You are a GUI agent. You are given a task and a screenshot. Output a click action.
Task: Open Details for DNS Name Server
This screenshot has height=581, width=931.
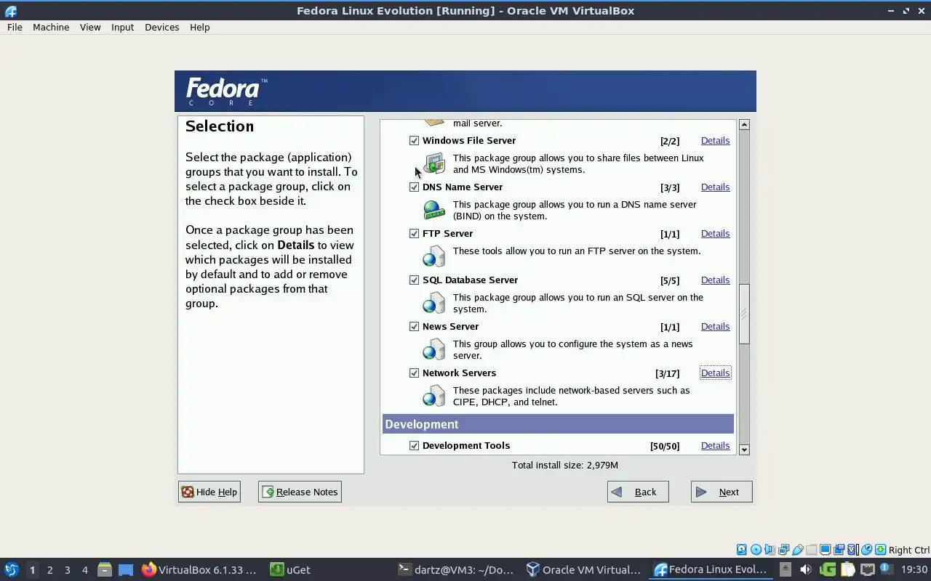tap(715, 187)
